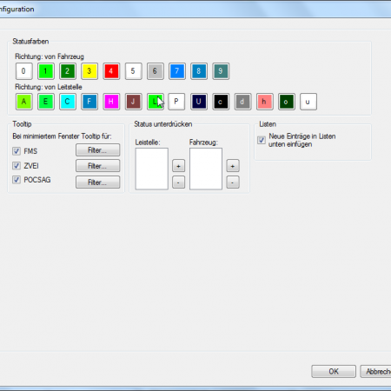Uncheck the POCSAG tooltip checkbox
The height and width of the screenshot is (391, 391).
point(17,180)
